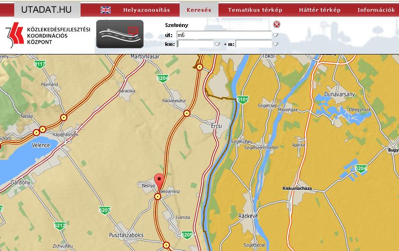The height and width of the screenshot is (251, 399).
Task: Click the UTADAT.HU home link
Action: (x=46, y=9)
